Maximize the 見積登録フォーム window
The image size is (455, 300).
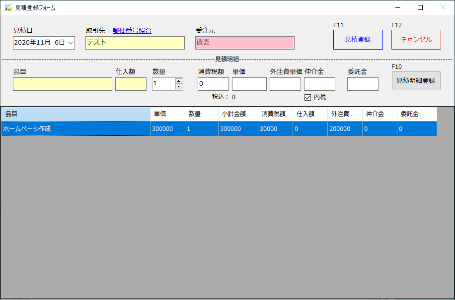coord(420,7)
